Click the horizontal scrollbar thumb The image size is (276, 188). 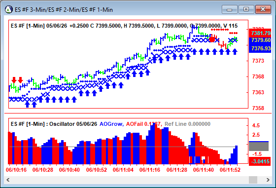click(253, 180)
